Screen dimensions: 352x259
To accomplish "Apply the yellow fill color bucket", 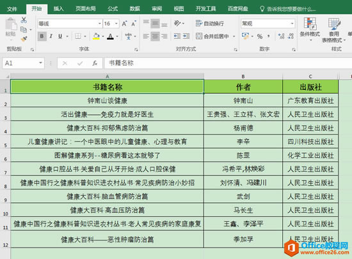I will click(96, 36).
